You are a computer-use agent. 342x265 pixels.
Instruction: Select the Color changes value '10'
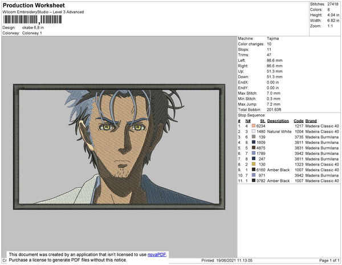point(269,44)
